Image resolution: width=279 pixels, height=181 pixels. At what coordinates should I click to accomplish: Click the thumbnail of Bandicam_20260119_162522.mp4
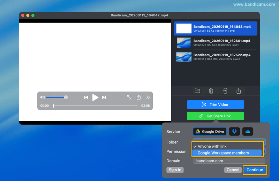184,57
